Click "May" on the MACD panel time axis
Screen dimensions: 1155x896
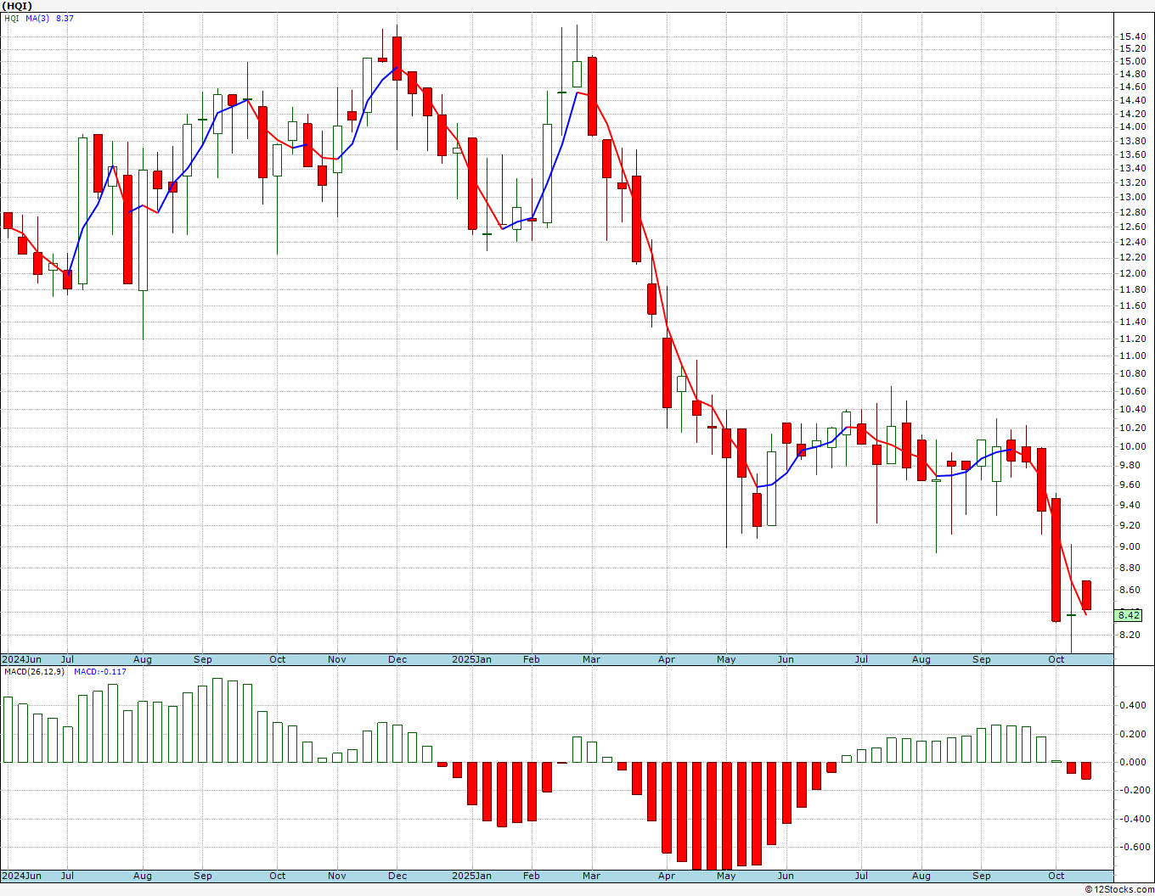point(726,876)
